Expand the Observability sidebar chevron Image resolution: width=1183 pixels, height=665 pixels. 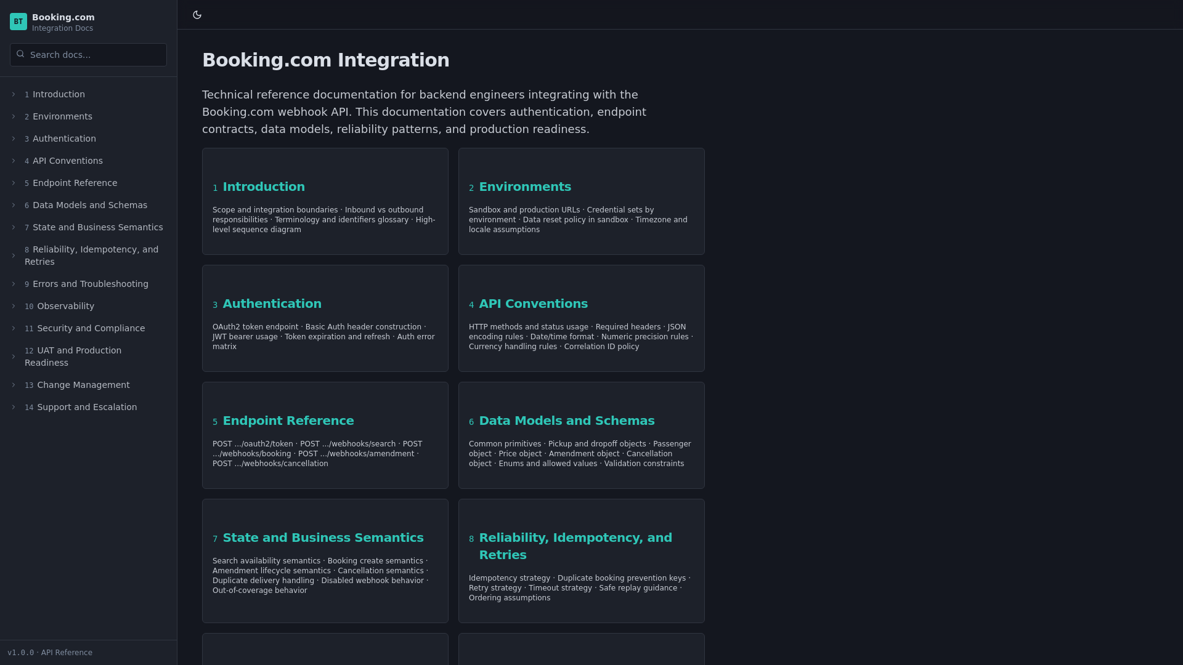click(x=14, y=306)
